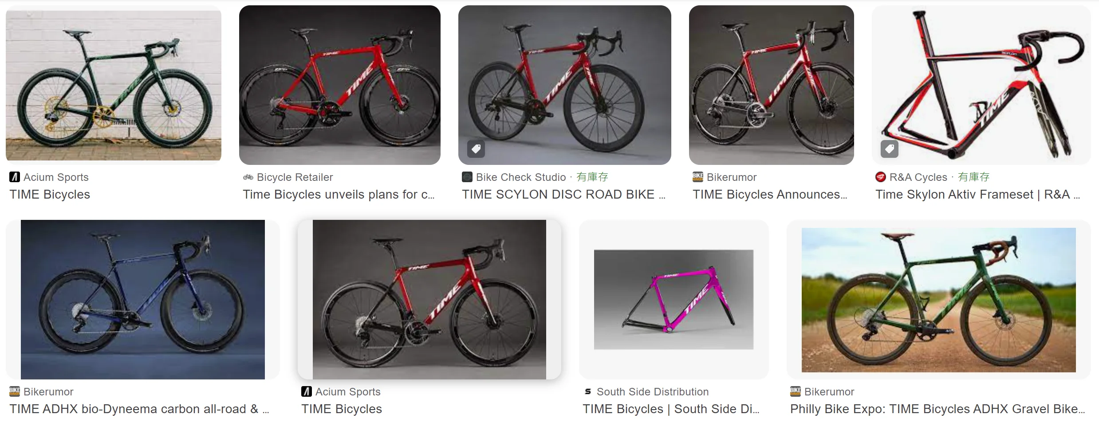Click the Acium Sports favicon under the green-and-gold bike

click(15, 177)
